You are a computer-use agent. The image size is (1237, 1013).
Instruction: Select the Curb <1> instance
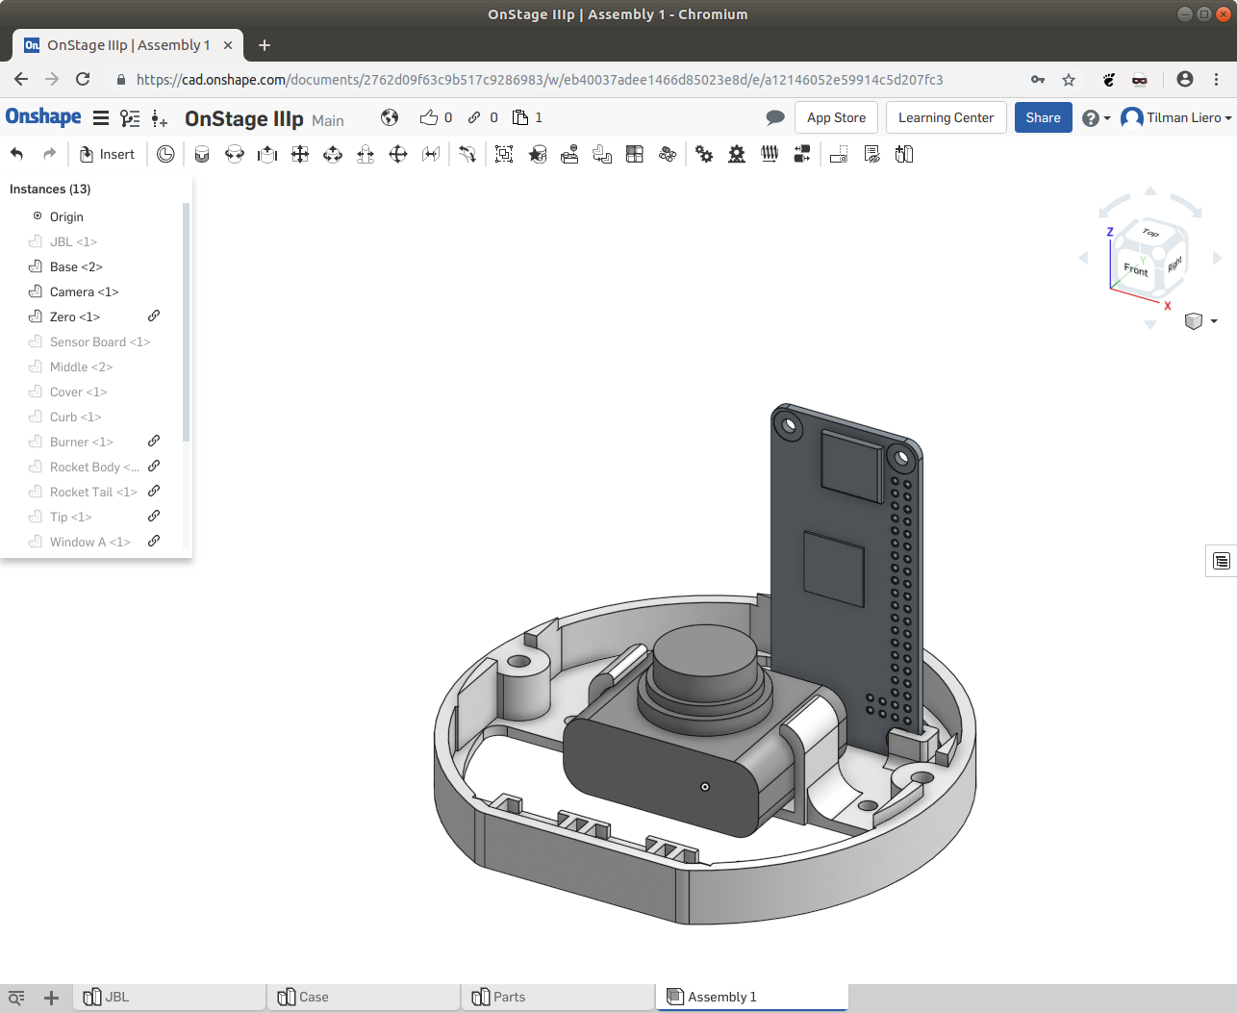(75, 417)
